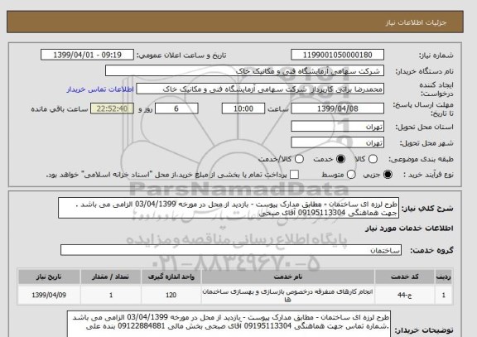Image resolution: width=477 pixels, height=337 pixels.
Task: Click the کد خدمت column header
Action: [405, 277]
